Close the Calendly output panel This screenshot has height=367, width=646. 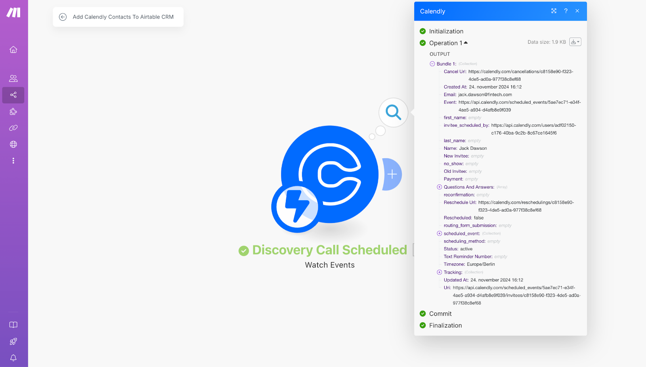coord(577,11)
